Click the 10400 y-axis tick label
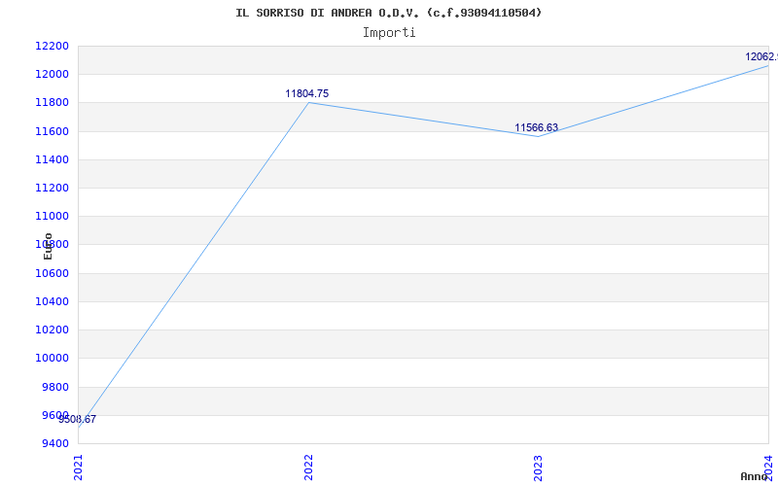 pos(52,301)
